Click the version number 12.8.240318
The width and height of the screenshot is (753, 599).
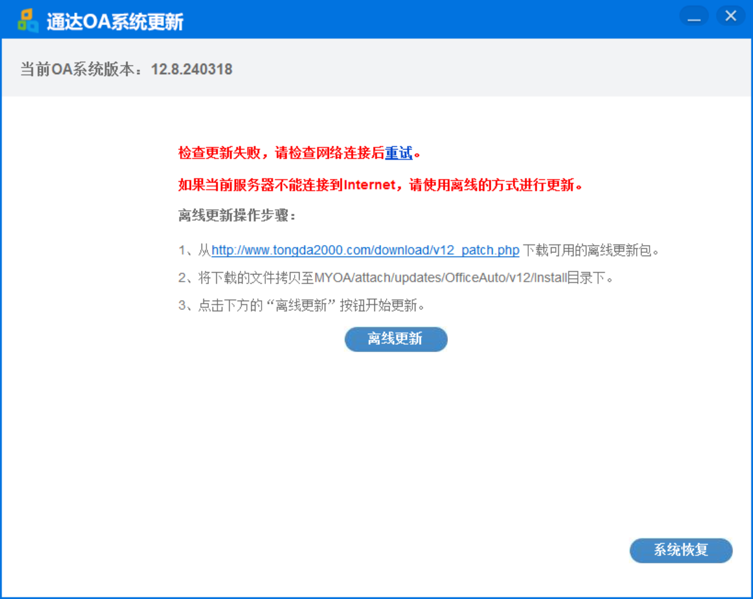point(192,69)
